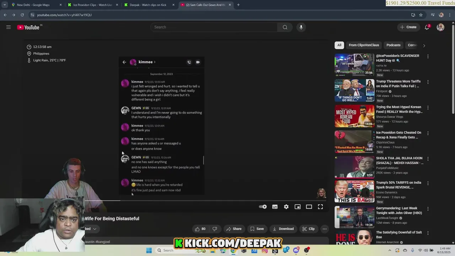The image size is (455, 256).
Task: Click the Create button
Action: 408,27
